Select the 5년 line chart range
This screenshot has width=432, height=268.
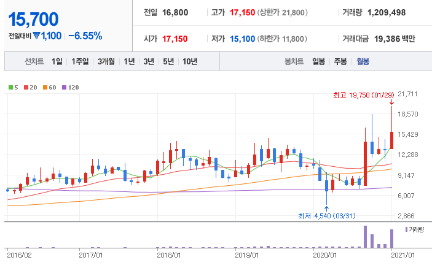[x=168, y=61]
